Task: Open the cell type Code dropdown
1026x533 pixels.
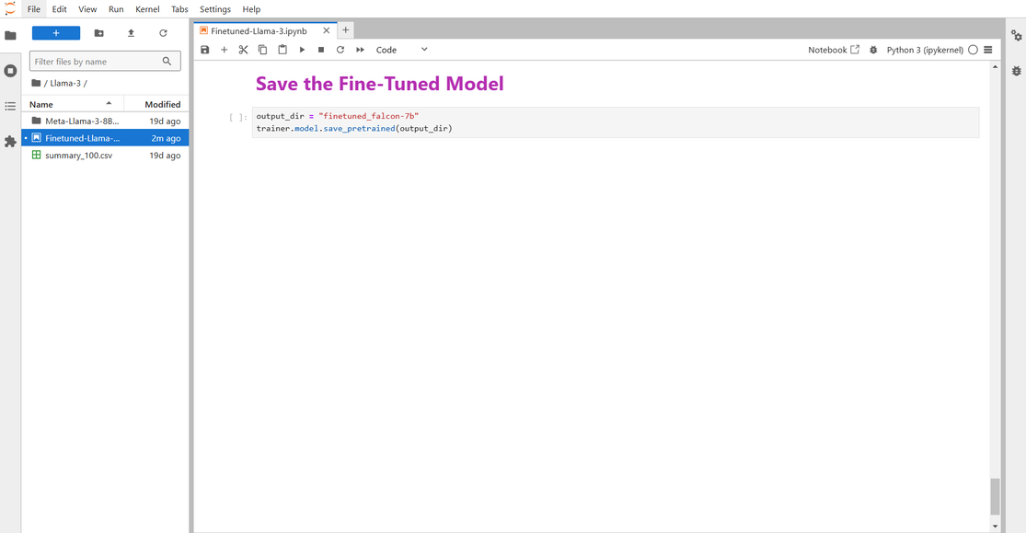Action: 401,50
